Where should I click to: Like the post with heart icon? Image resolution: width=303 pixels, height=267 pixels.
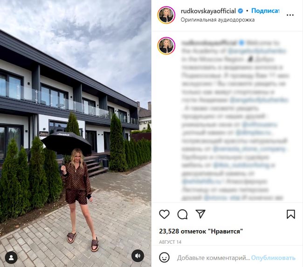pos(164,214)
